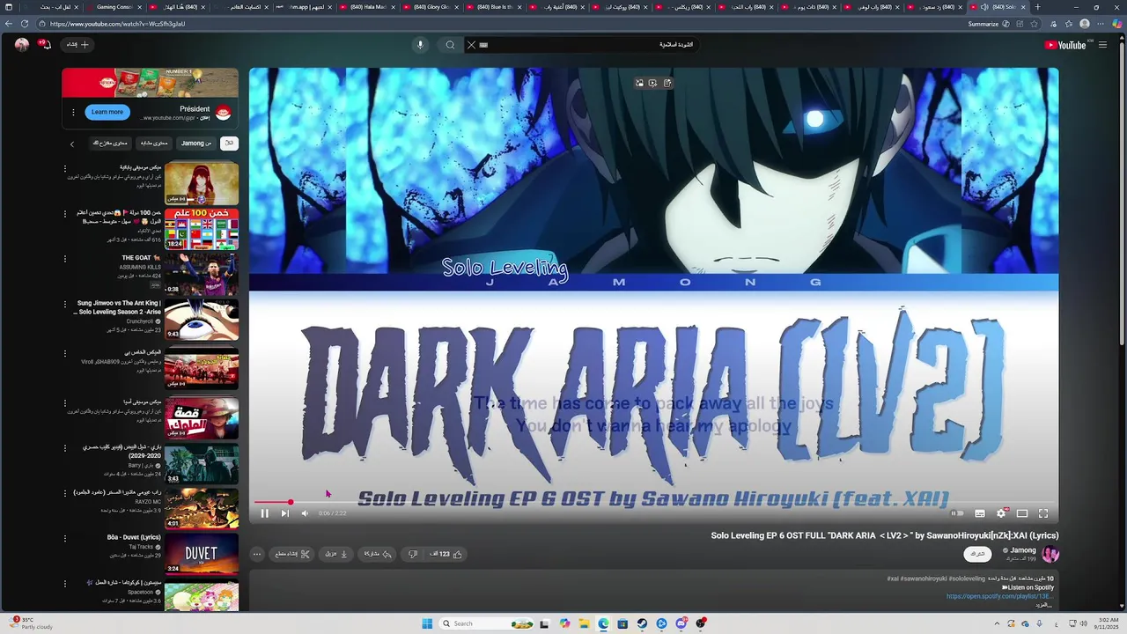This screenshot has height=634, width=1127.
Task: Open Sung Jinwoo vs The Ant King thumbnail
Action: pos(202,320)
